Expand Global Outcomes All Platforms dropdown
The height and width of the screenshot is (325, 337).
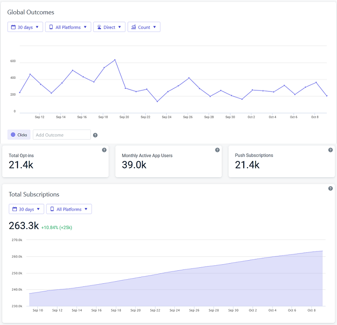coord(68,27)
